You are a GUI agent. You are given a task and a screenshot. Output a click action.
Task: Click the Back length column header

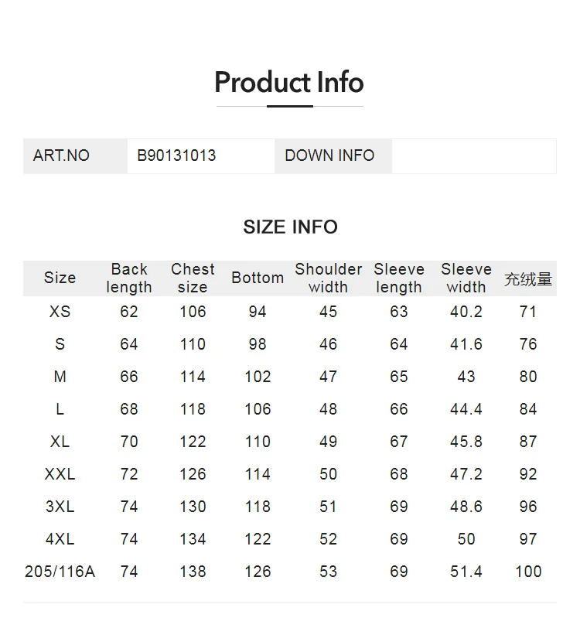click(129, 278)
